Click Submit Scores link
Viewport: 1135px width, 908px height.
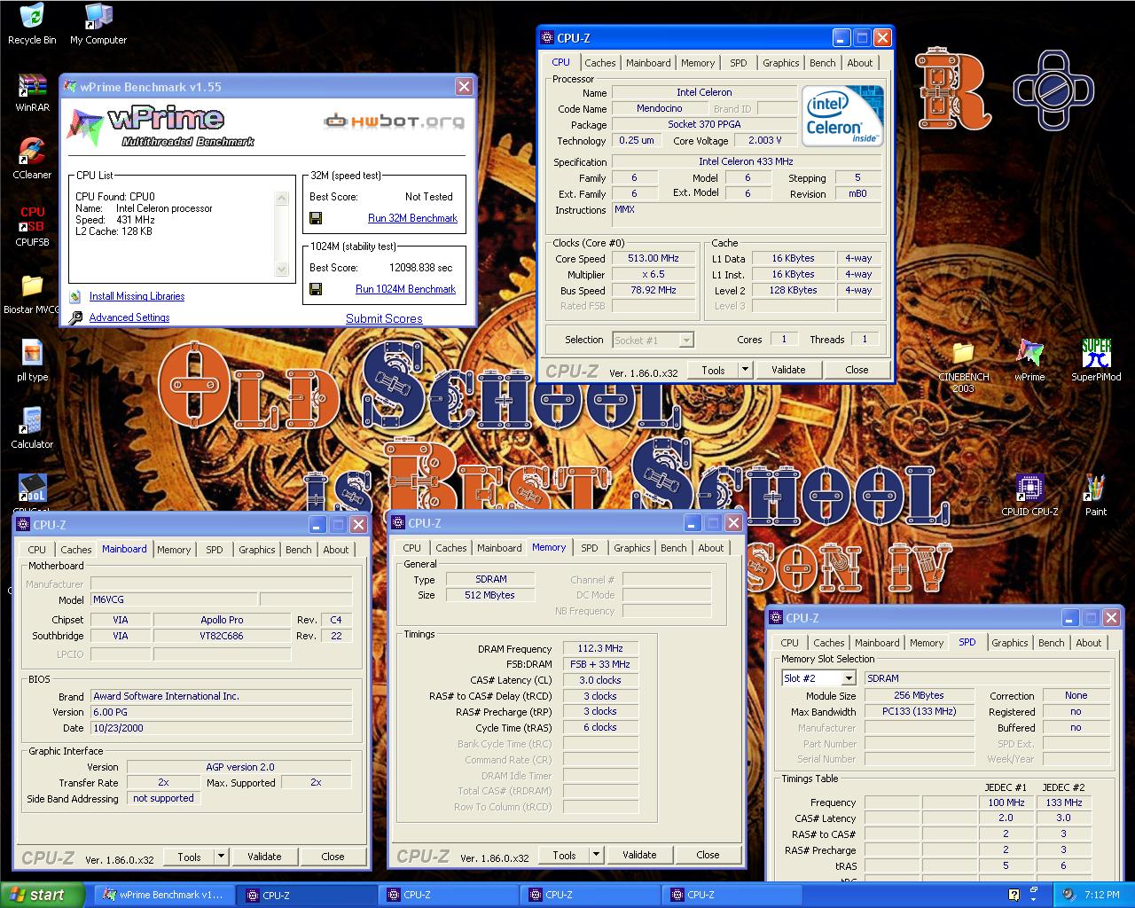[x=384, y=318]
